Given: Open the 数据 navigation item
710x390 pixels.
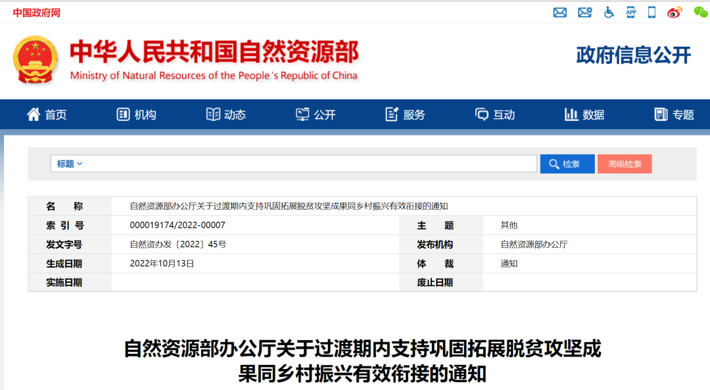Looking at the screenshot, I should pyautogui.click(x=584, y=114).
